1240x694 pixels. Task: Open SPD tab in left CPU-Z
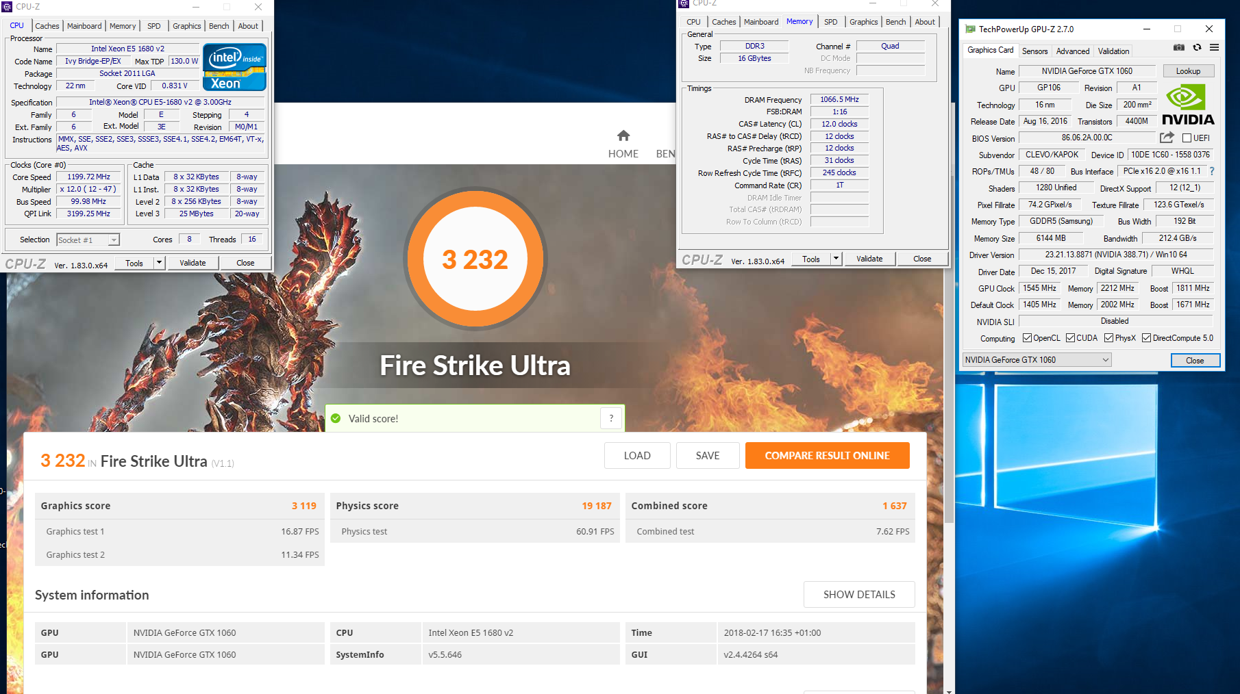(154, 26)
